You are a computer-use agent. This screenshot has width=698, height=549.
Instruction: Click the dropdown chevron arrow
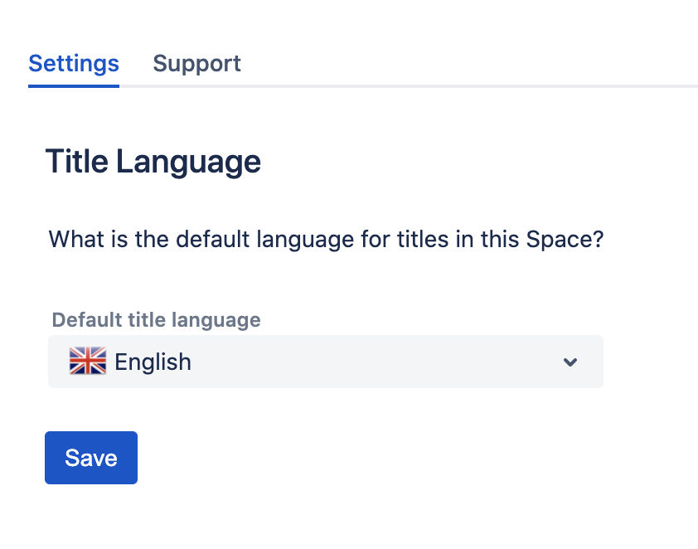tap(570, 362)
